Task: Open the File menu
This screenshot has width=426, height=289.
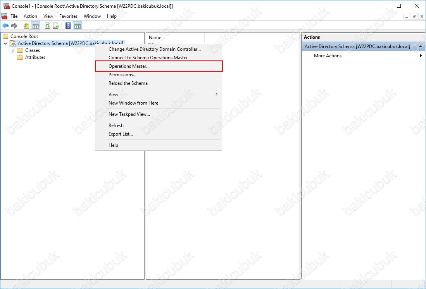Action: (14, 16)
